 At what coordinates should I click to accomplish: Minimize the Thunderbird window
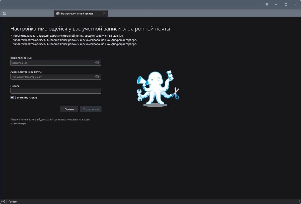[x=276, y=5]
